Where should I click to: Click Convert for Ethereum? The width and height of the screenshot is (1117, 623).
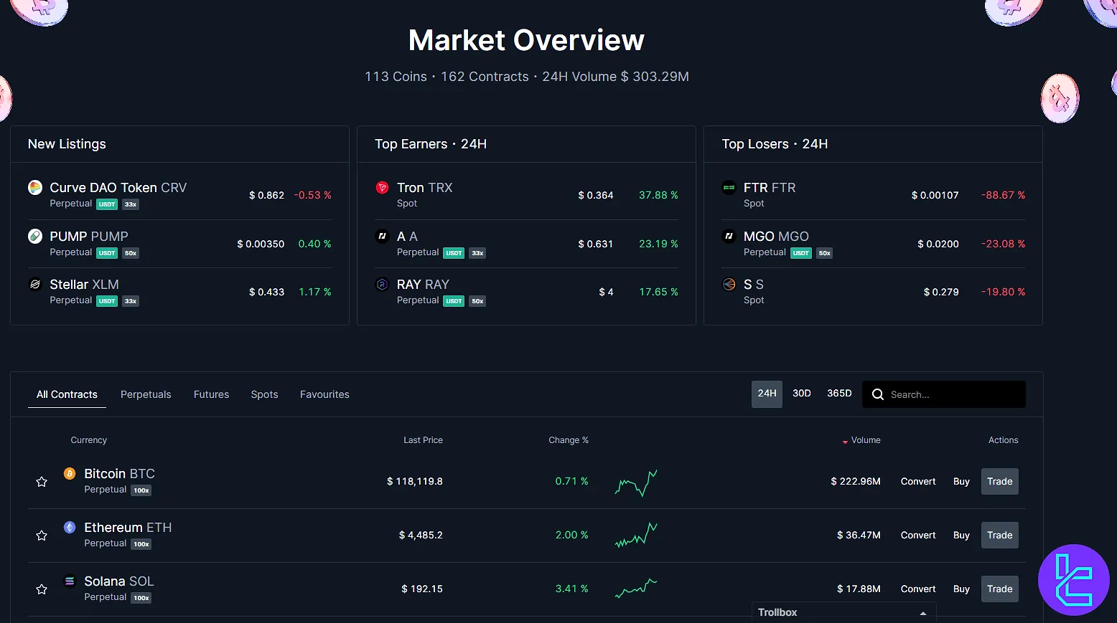coord(918,535)
